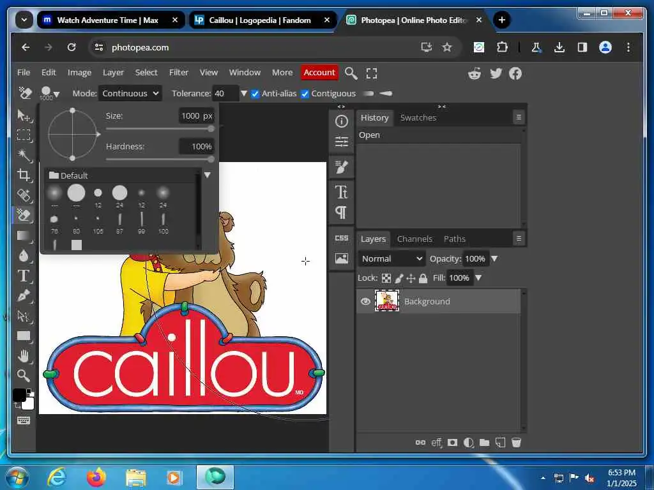Select the Rectangle Select tool
This screenshot has height=490, width=654.
24,135
